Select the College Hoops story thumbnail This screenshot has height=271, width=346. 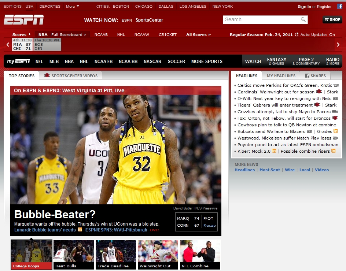pos(31,255)
